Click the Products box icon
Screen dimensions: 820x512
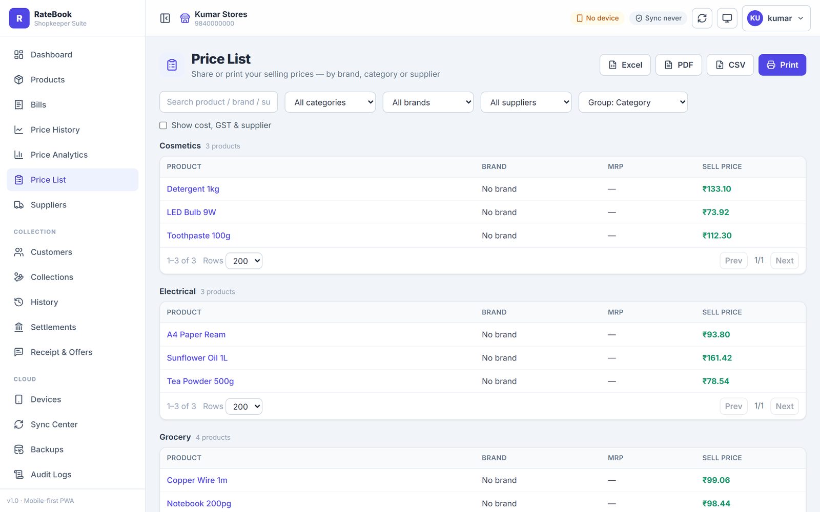[19, 80]
